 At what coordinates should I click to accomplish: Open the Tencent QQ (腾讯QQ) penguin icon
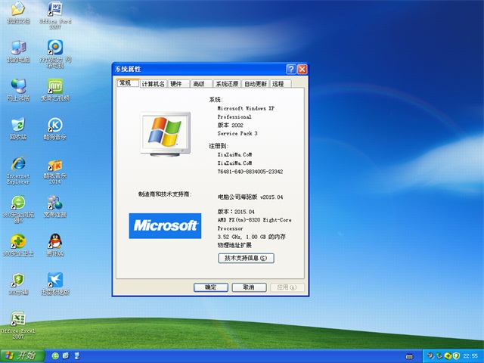click(54, 241)
